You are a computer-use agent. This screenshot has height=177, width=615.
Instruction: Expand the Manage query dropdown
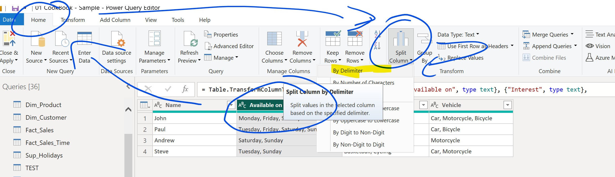(x=237, y=57)
